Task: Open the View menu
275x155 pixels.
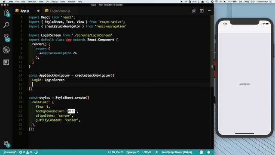Action: click(41, 2)
